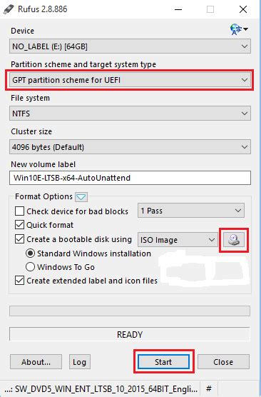The height and width of the screenshot is (397, 261).
Task: Click the New volume label text field
Action: pyautogui.click(x=130, y=178)
